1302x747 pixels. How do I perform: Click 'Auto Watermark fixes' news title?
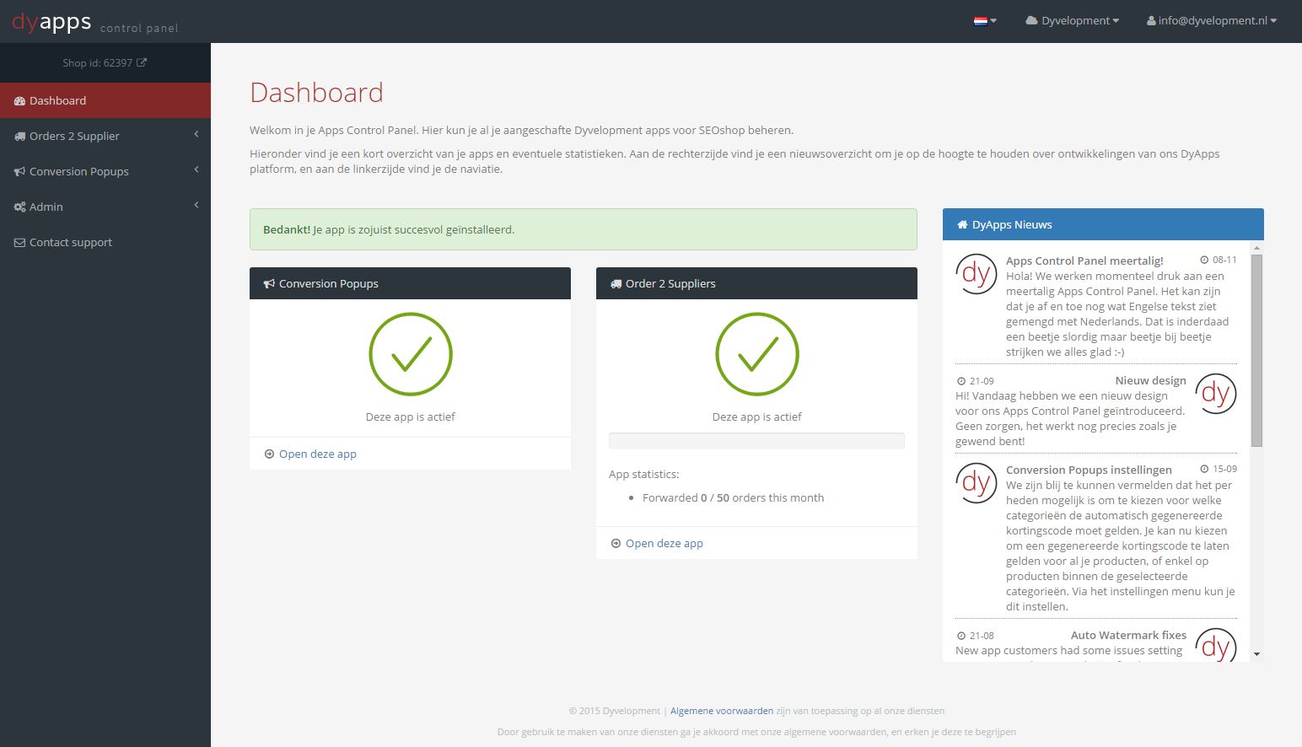pyautogui.click(x=1128, y=636)
